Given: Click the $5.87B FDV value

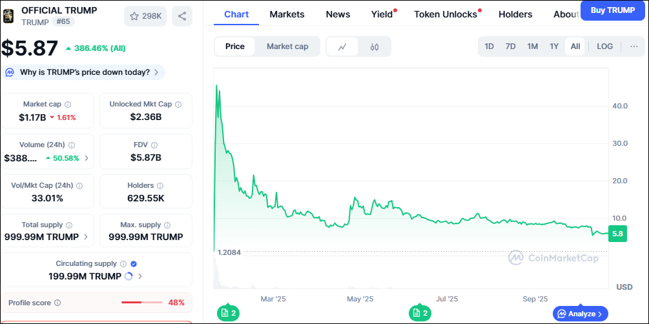Looking at the screenshot, I should coord(146,157).
